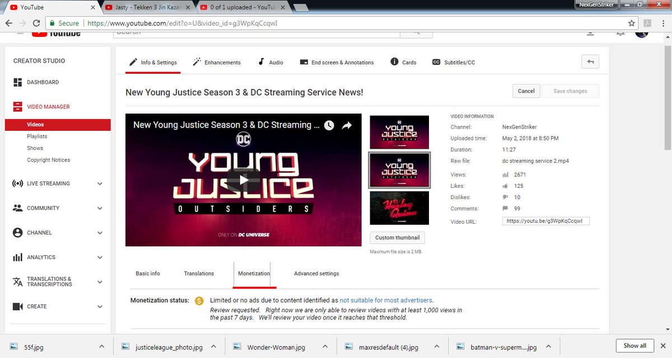Viewport: 672px width, 358px height.
Task: Open the Cards tab
Action: tap(403, 63)
